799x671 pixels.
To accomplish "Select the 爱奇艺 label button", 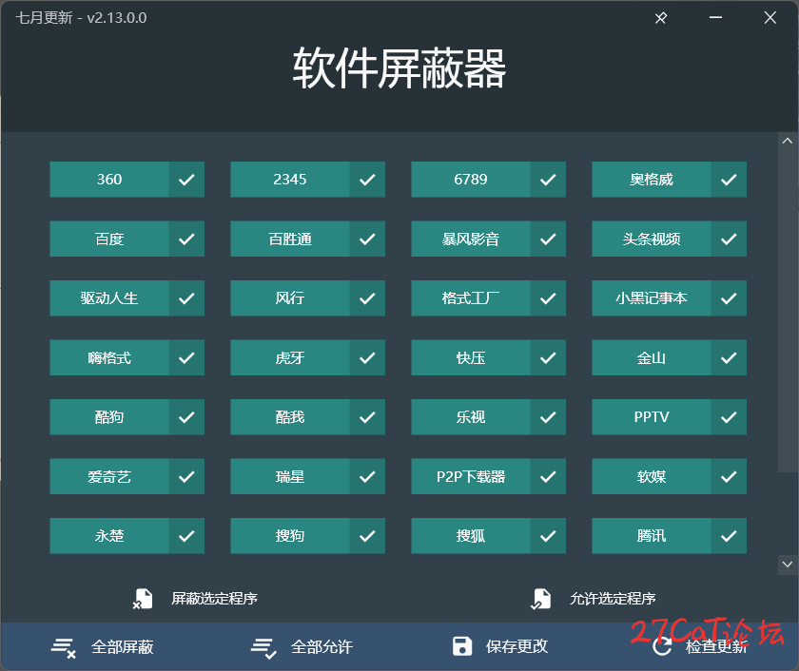I will click(x=109, y=476).
